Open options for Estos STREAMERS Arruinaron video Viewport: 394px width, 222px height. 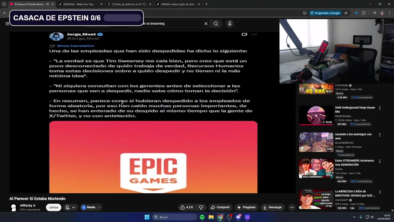(380, 161)
